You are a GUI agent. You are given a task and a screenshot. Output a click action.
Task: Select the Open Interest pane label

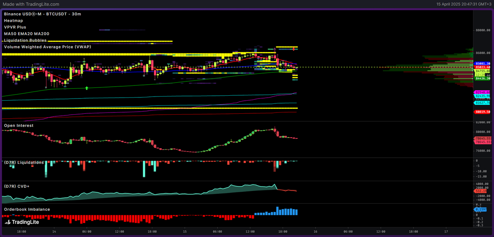click(19, 125)
